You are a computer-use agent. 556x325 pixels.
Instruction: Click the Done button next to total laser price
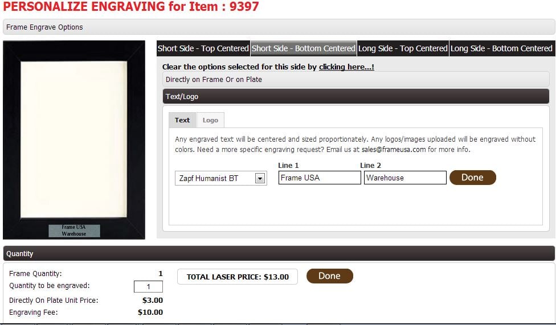pyautogui.click(x=329, y=276)
